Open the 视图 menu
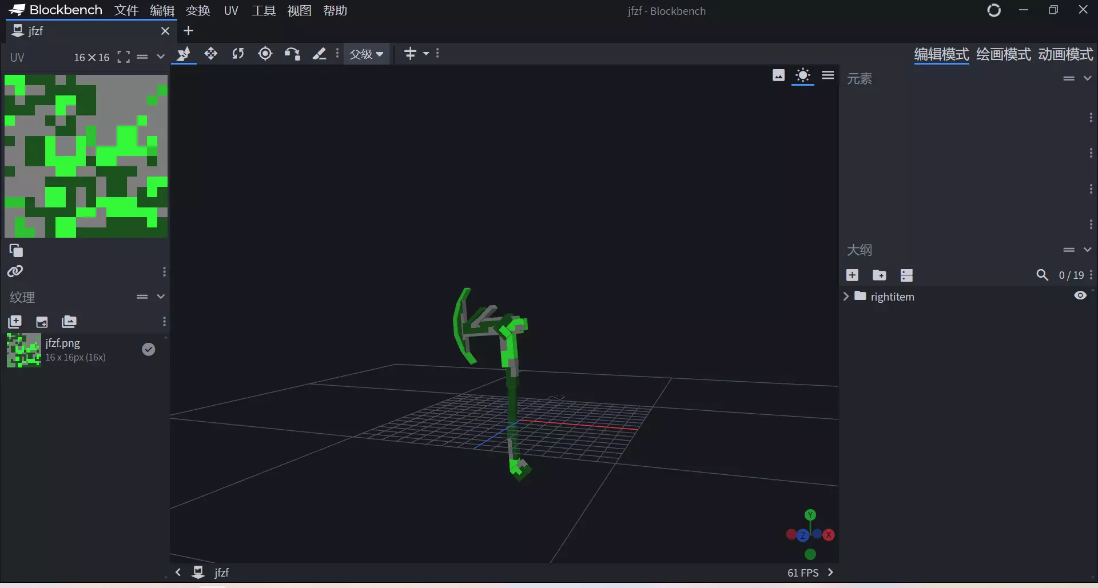Screen dimensions: 1098x588 pyautogui.click(x=299, y=10)
